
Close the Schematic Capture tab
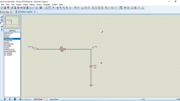click(35, 12)
